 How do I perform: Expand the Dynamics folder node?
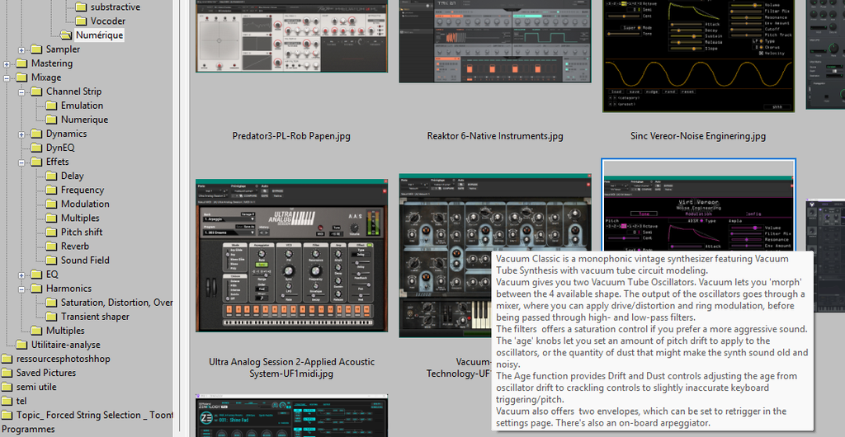(x=22, y=134)
